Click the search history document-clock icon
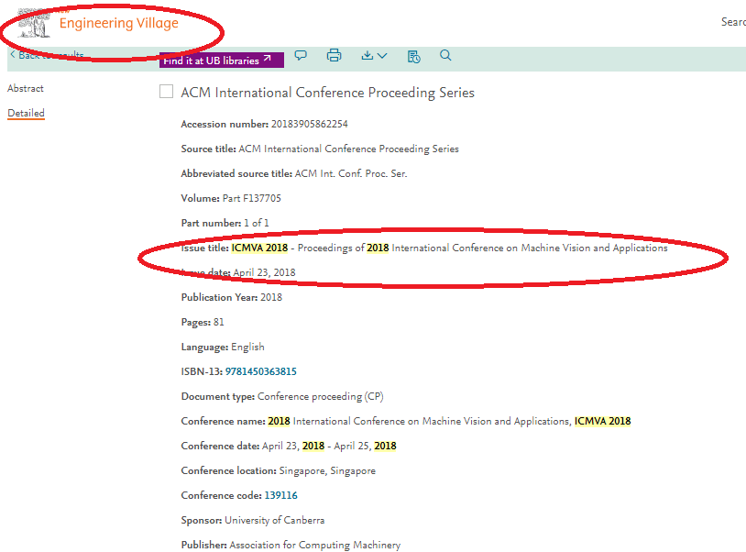This screenshot has width=746, height=552. (x=413, y=56)
